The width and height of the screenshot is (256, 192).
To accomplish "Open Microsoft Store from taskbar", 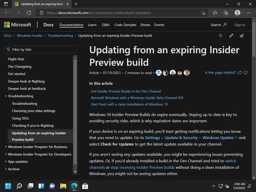I will click(x=85, y=186).
